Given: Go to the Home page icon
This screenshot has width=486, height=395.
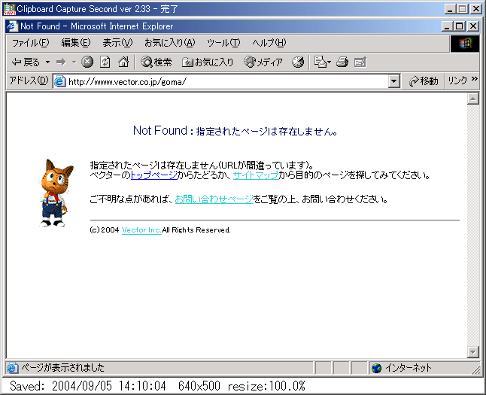Looking at the screenshot, I should tap(123, 62).
